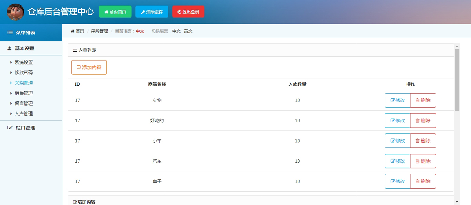This screenshot has height=205, width=471.
Task: Click the 操作 column header
Action: (411, 84)
